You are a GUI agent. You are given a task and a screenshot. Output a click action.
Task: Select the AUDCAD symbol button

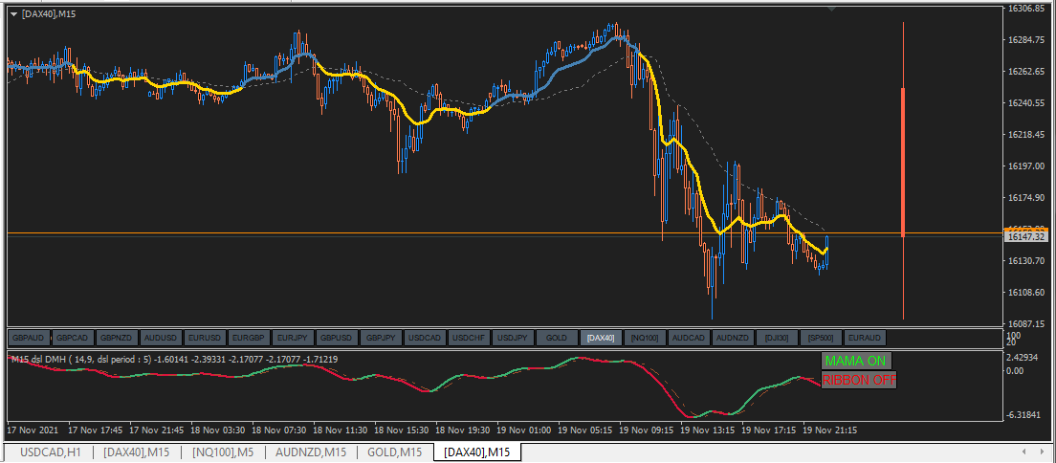coord(689,338)
